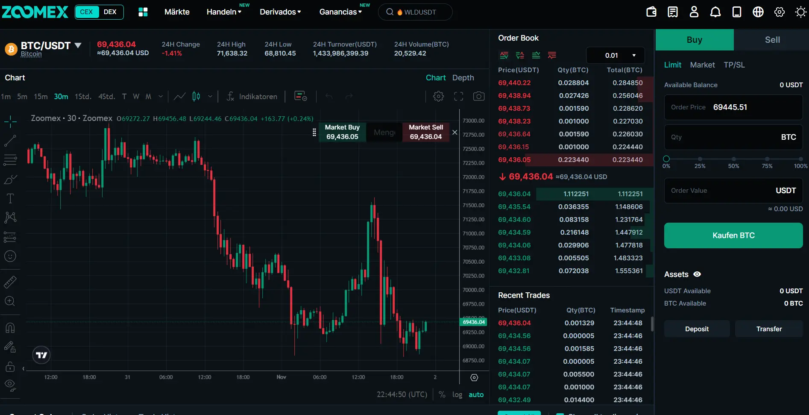809x415 pixels.
Task: Toggle the light/dark theme sun icon
Action: [x=800, y=12]
